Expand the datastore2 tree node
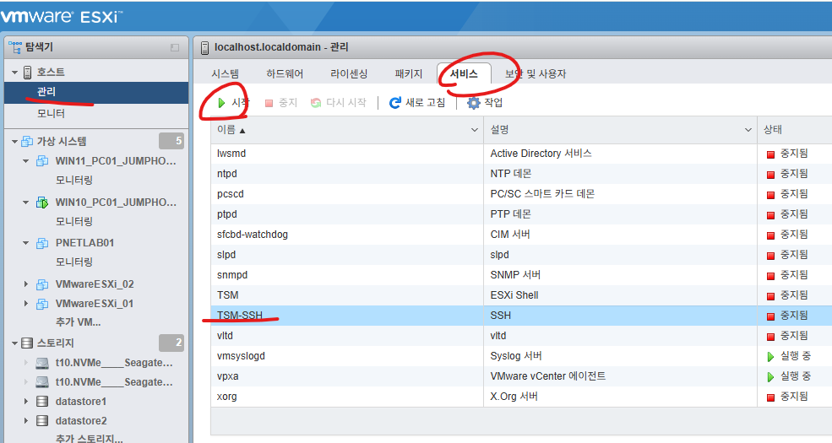The width and height of the screenshot is (832, 443). pos(25,421)
